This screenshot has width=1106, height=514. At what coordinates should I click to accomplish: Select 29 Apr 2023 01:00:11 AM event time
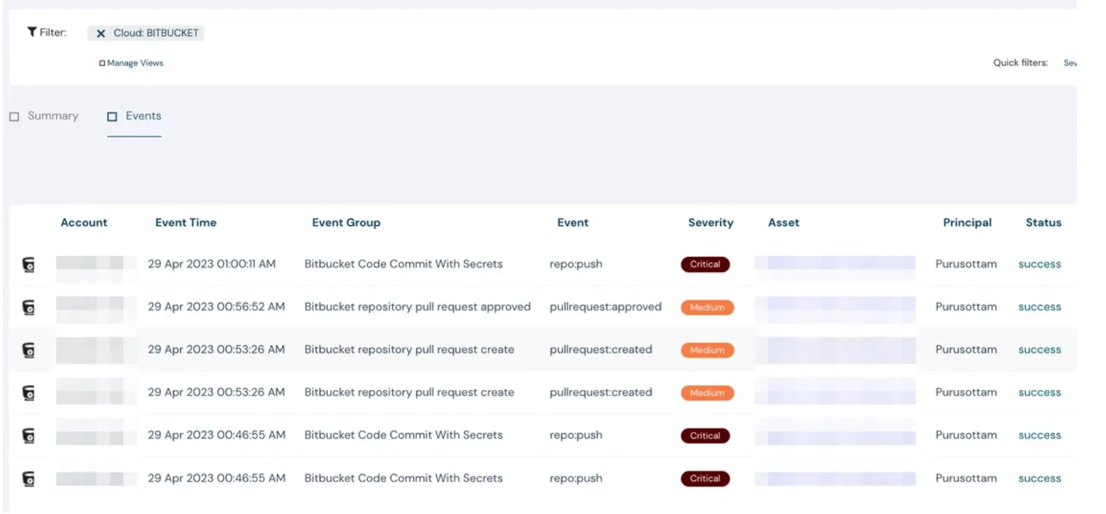212,264
